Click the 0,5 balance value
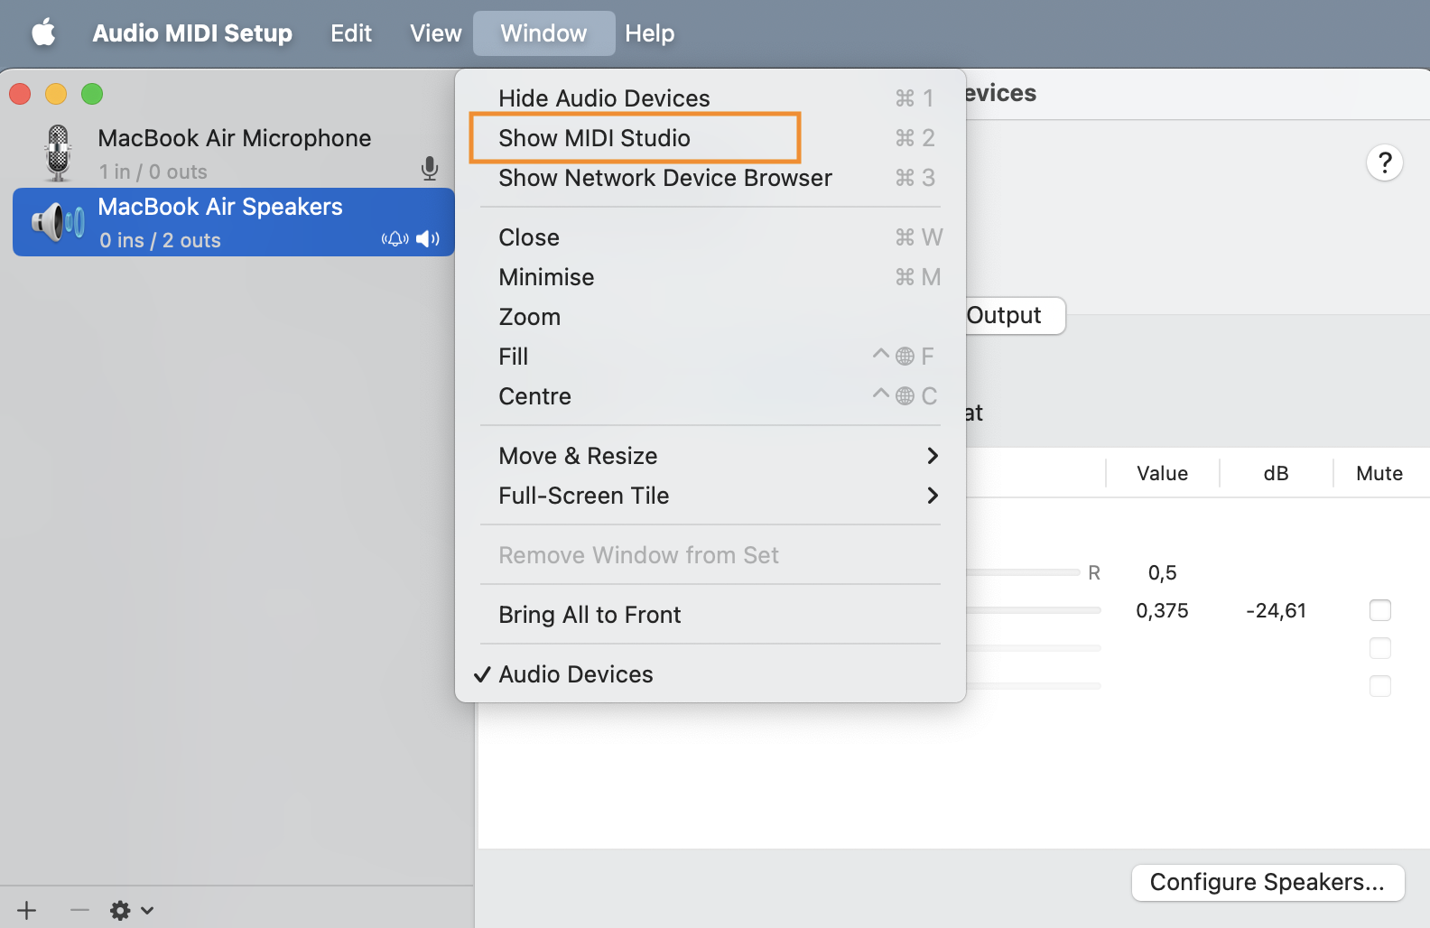Screen dimensions: 1430x928 click(x=1162, y=573)
